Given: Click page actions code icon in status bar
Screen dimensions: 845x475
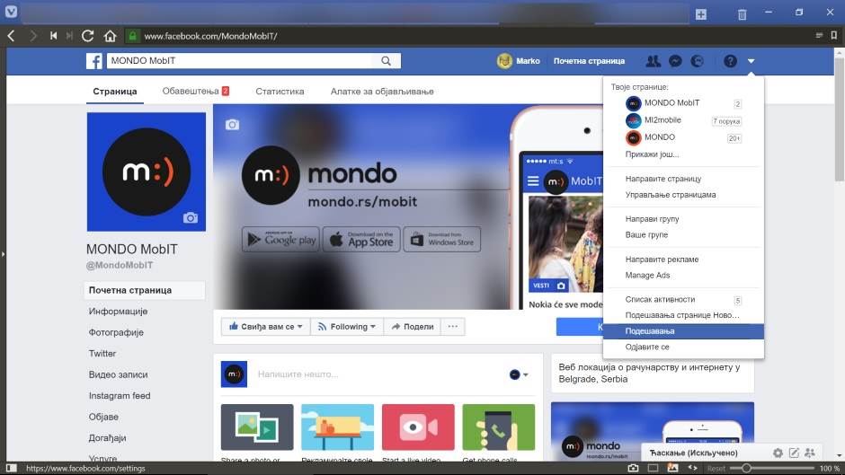Looking at the screenshot, I should [692, 469].
